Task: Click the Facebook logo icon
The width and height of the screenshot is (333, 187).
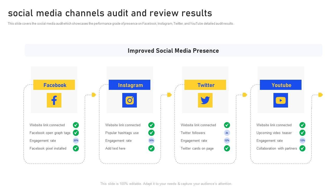Action: [x=54, y=100]
